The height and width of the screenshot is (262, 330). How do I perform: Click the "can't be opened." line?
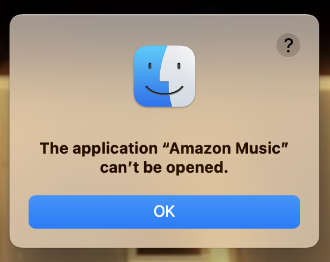[164, 168]
